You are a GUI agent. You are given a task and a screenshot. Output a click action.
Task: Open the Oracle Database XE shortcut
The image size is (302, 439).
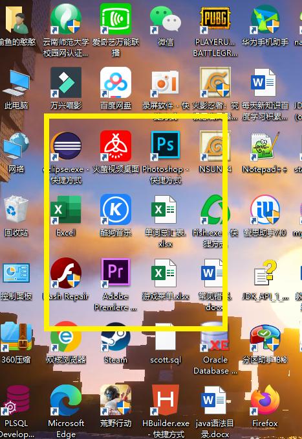tap(215, 337)
